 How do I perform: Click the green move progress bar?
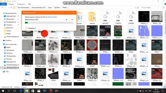[49, 23]
